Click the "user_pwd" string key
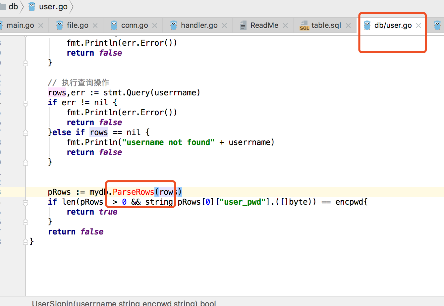 tap(243, 202)
